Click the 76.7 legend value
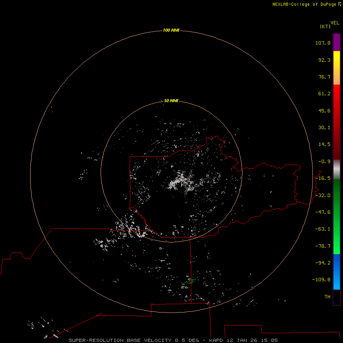 324,77
